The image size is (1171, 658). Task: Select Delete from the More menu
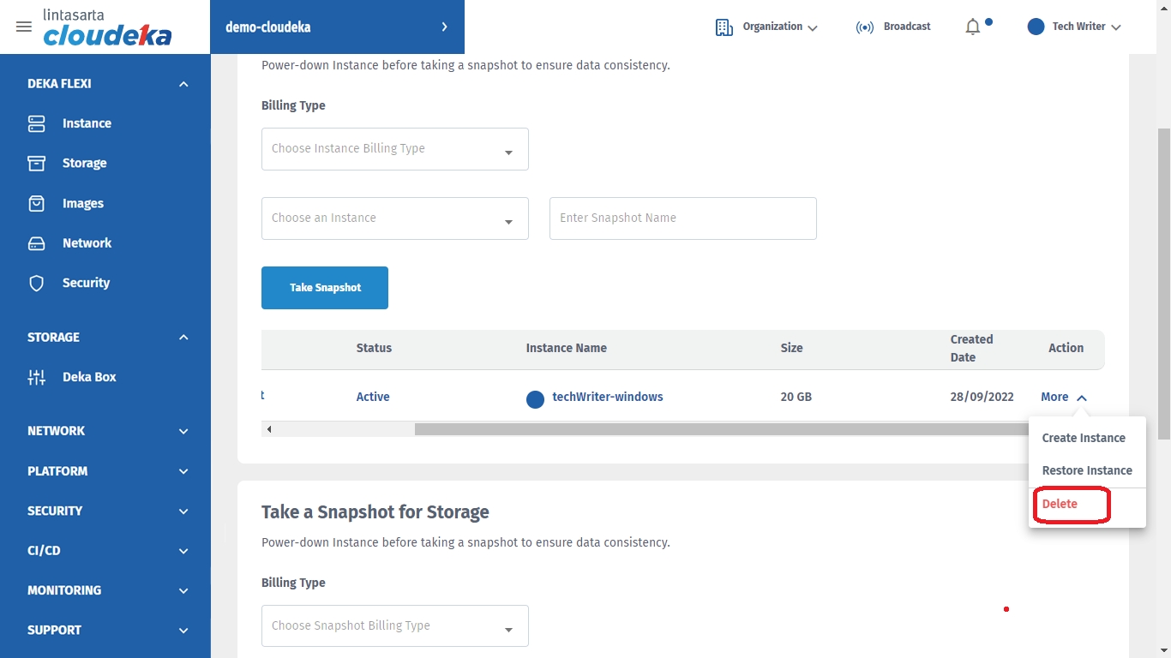[1060, 504]
